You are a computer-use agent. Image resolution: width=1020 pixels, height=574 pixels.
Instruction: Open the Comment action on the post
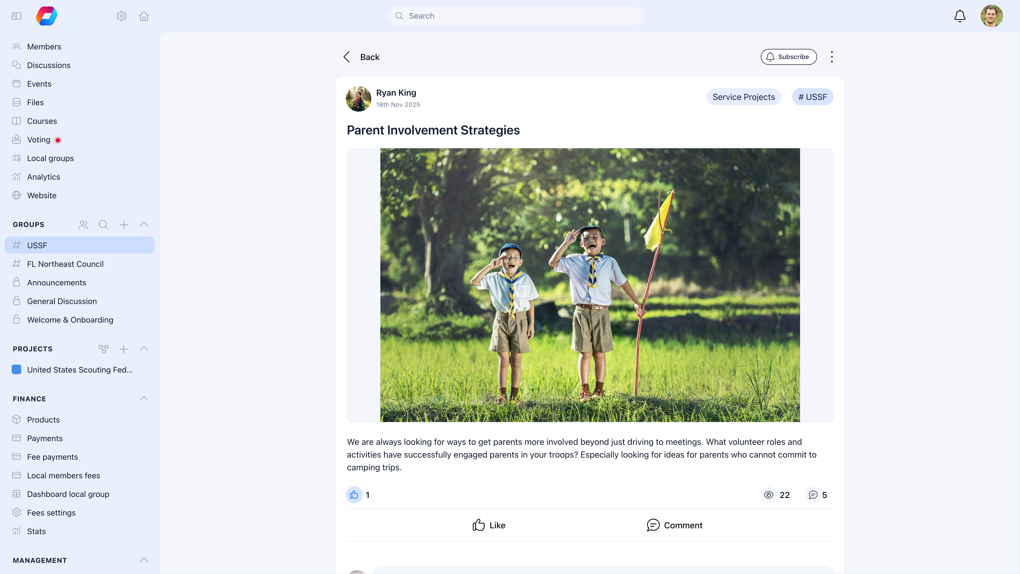click(674, 525)
